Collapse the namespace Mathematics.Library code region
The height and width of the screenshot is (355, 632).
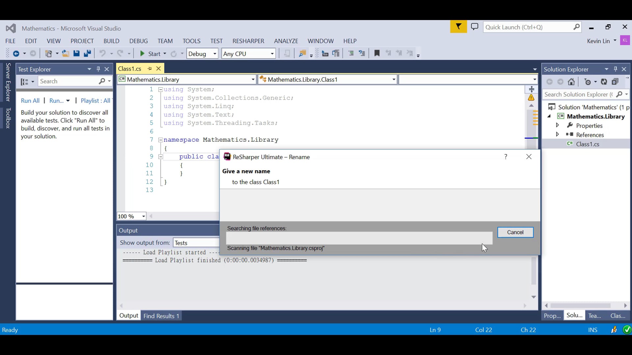point(161,140)
